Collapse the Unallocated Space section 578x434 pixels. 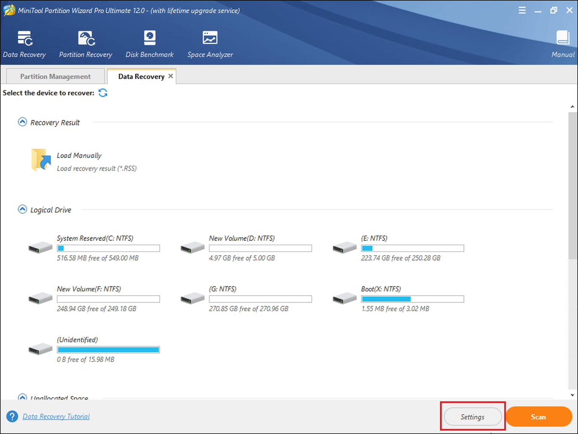pos(22,397)
